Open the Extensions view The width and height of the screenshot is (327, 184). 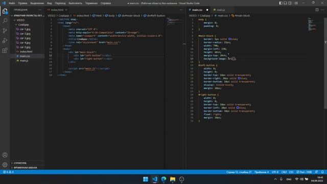click(5, 50)
